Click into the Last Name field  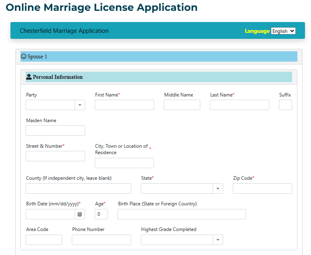pyautogui.click(x=239, y=105)
